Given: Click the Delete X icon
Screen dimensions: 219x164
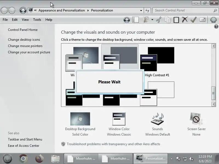Looking at the screenshot, I should [x=185, y=20].
